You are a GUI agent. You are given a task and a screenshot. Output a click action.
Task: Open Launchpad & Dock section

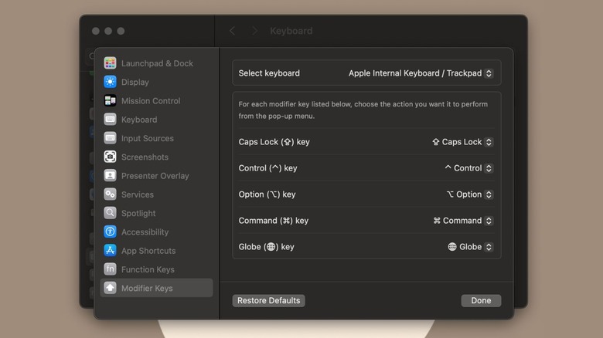coord(156,63)
